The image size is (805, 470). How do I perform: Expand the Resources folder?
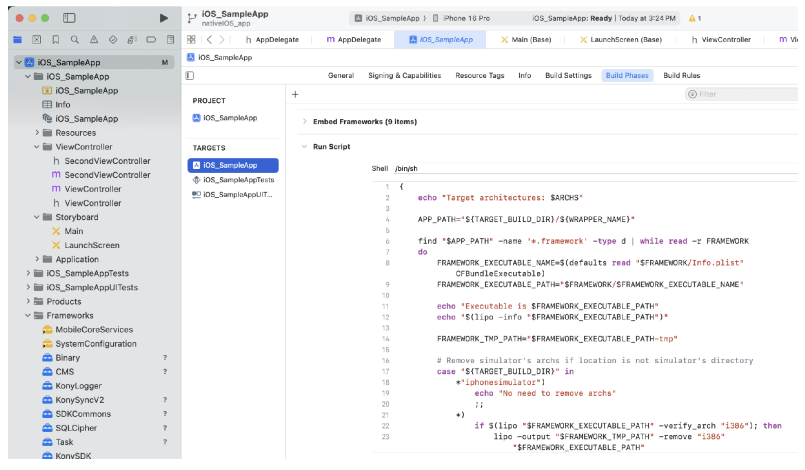37,132
